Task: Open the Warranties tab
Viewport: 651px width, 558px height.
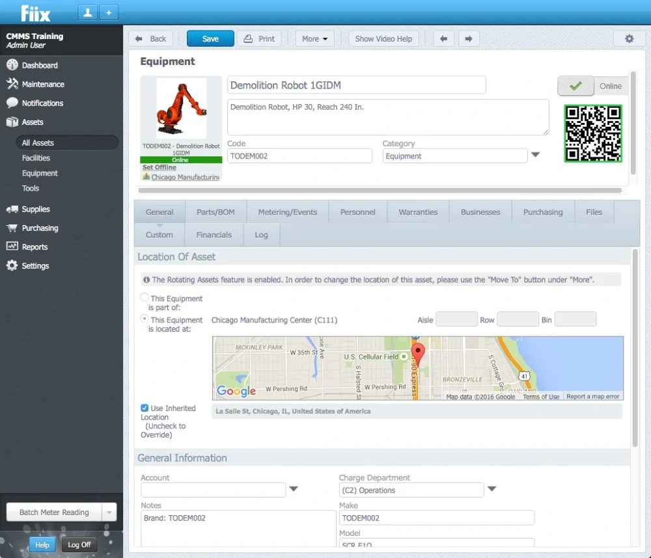Action: (418, 212)
